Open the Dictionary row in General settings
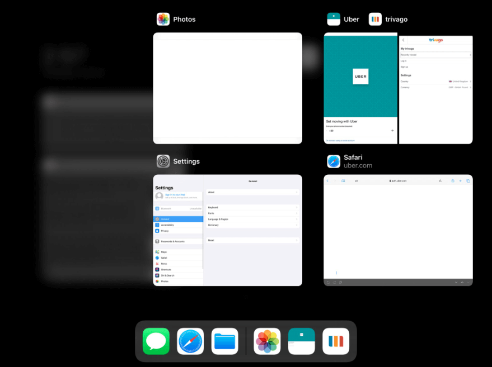492x367 pixels. 252,225
